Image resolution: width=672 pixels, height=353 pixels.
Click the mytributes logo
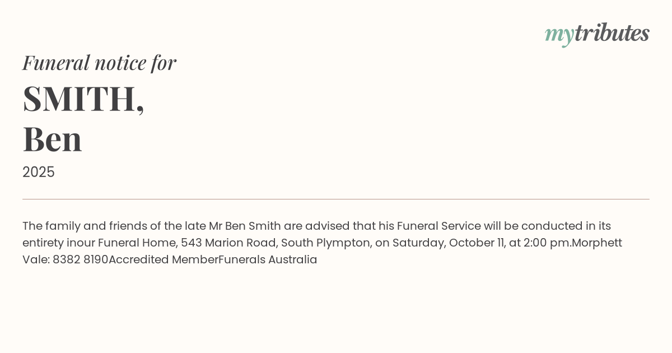tap(596, 34)
